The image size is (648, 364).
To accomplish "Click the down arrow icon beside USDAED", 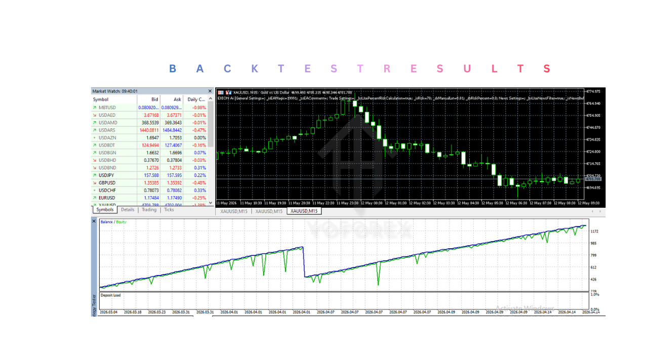I will (95, 115).
